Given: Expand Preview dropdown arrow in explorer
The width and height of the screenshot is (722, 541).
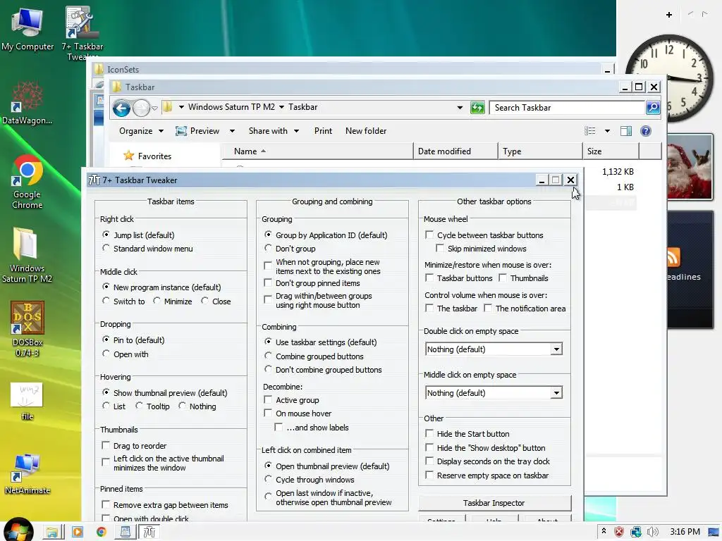Looking at the screenshot, I should [232, 131].
